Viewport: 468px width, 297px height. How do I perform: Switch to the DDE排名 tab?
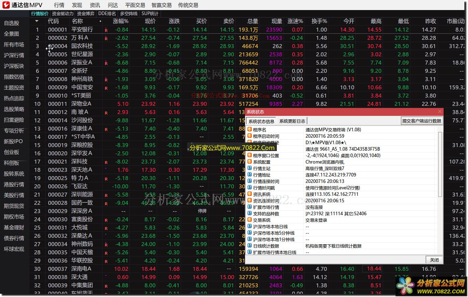click(x=107, y=14)
